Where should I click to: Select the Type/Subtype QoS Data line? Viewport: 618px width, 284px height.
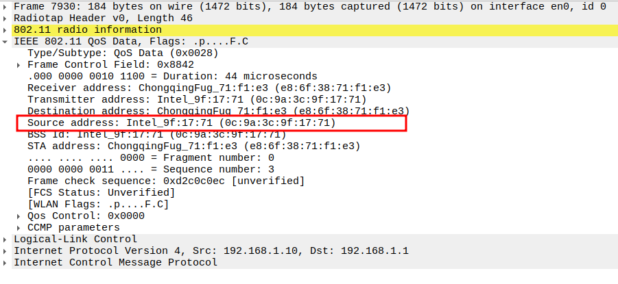[x=123, y=53]
